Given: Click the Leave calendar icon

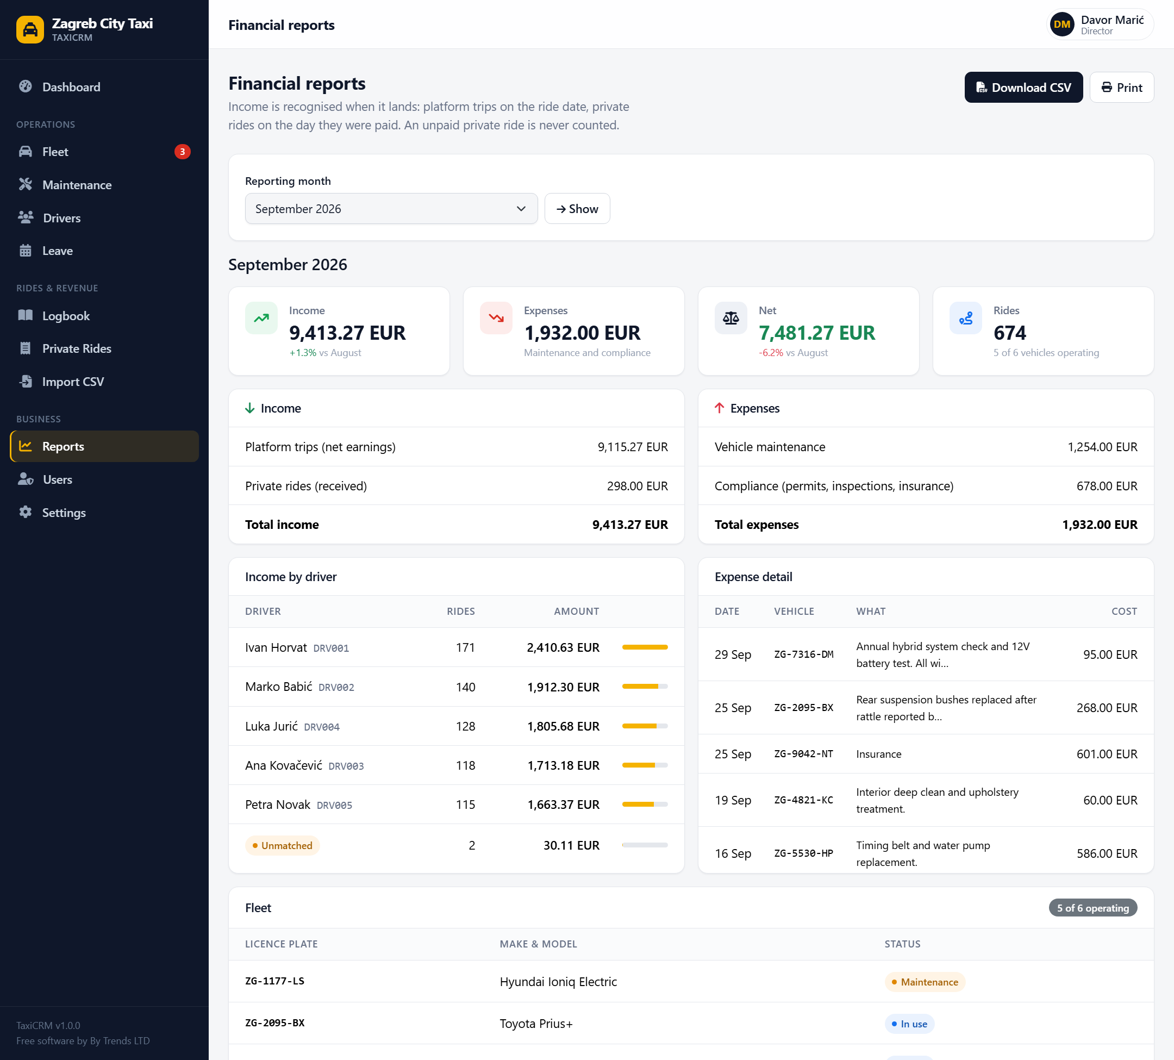Looking at the screenshot, I should click(26, 251).
